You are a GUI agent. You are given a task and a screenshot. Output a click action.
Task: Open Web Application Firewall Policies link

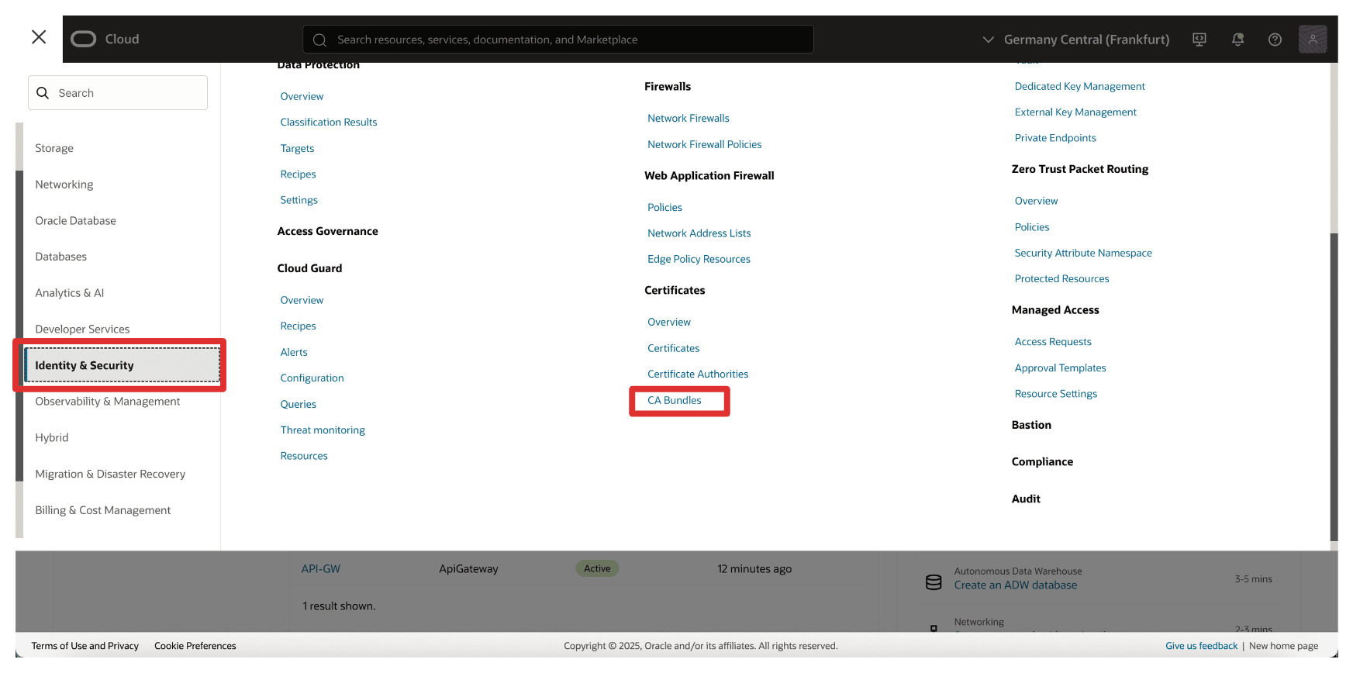(665, 208)
